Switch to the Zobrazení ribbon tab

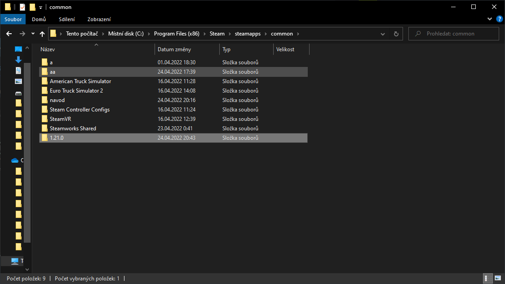[99, 19]
